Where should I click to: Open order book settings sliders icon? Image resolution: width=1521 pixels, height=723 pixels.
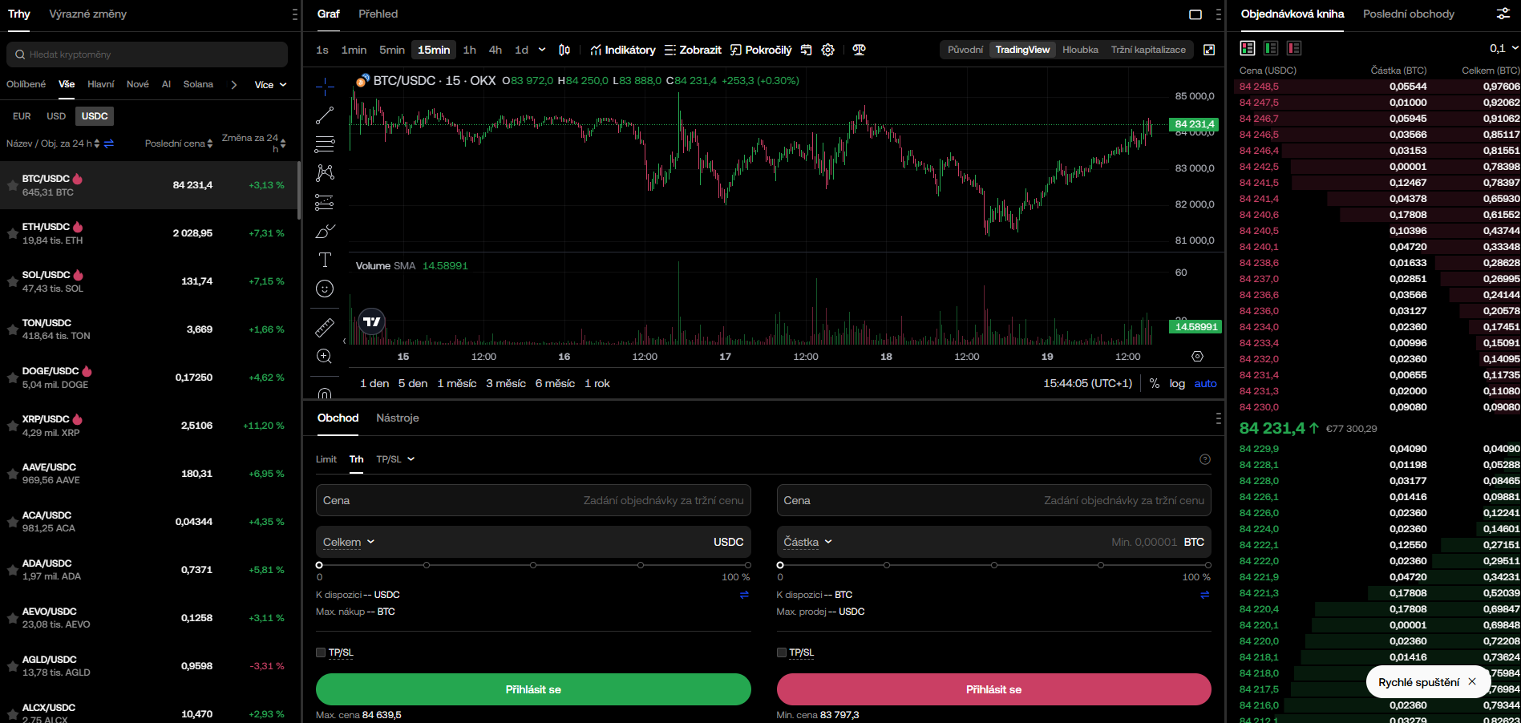(x=1503, y=14)
